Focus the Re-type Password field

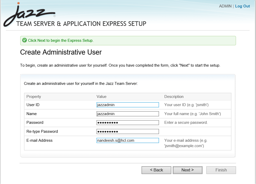pyautogui.click(x=128, y=131)
